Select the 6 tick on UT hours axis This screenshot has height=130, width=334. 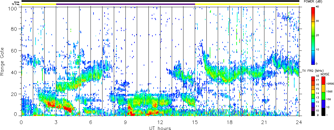click(91, 122)
